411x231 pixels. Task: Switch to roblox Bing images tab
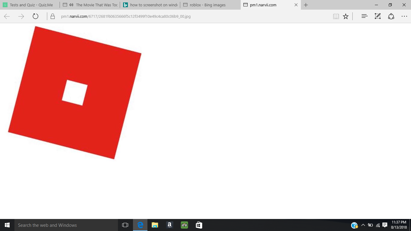[x=210, y=5]
